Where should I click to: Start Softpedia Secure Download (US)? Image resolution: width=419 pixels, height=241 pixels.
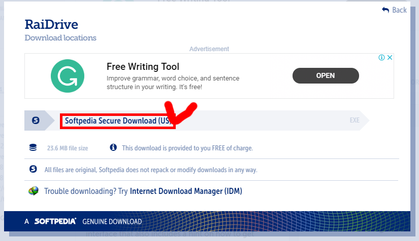[118, 121]
